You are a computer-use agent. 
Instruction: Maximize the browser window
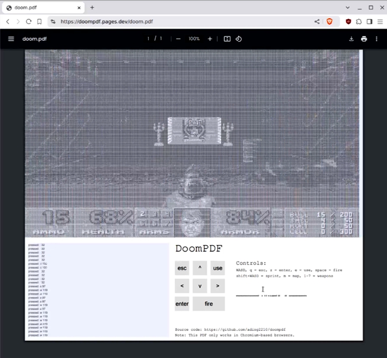pyautogui.click(x=371, y=8)
